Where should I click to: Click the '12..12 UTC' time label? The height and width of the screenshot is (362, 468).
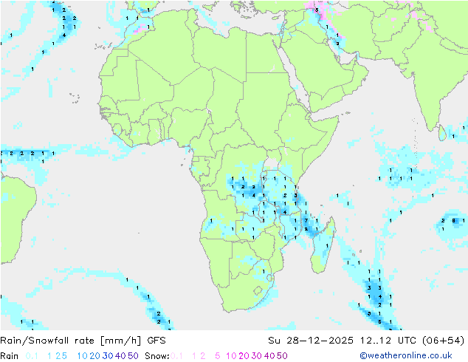click(x=389, y=341)
